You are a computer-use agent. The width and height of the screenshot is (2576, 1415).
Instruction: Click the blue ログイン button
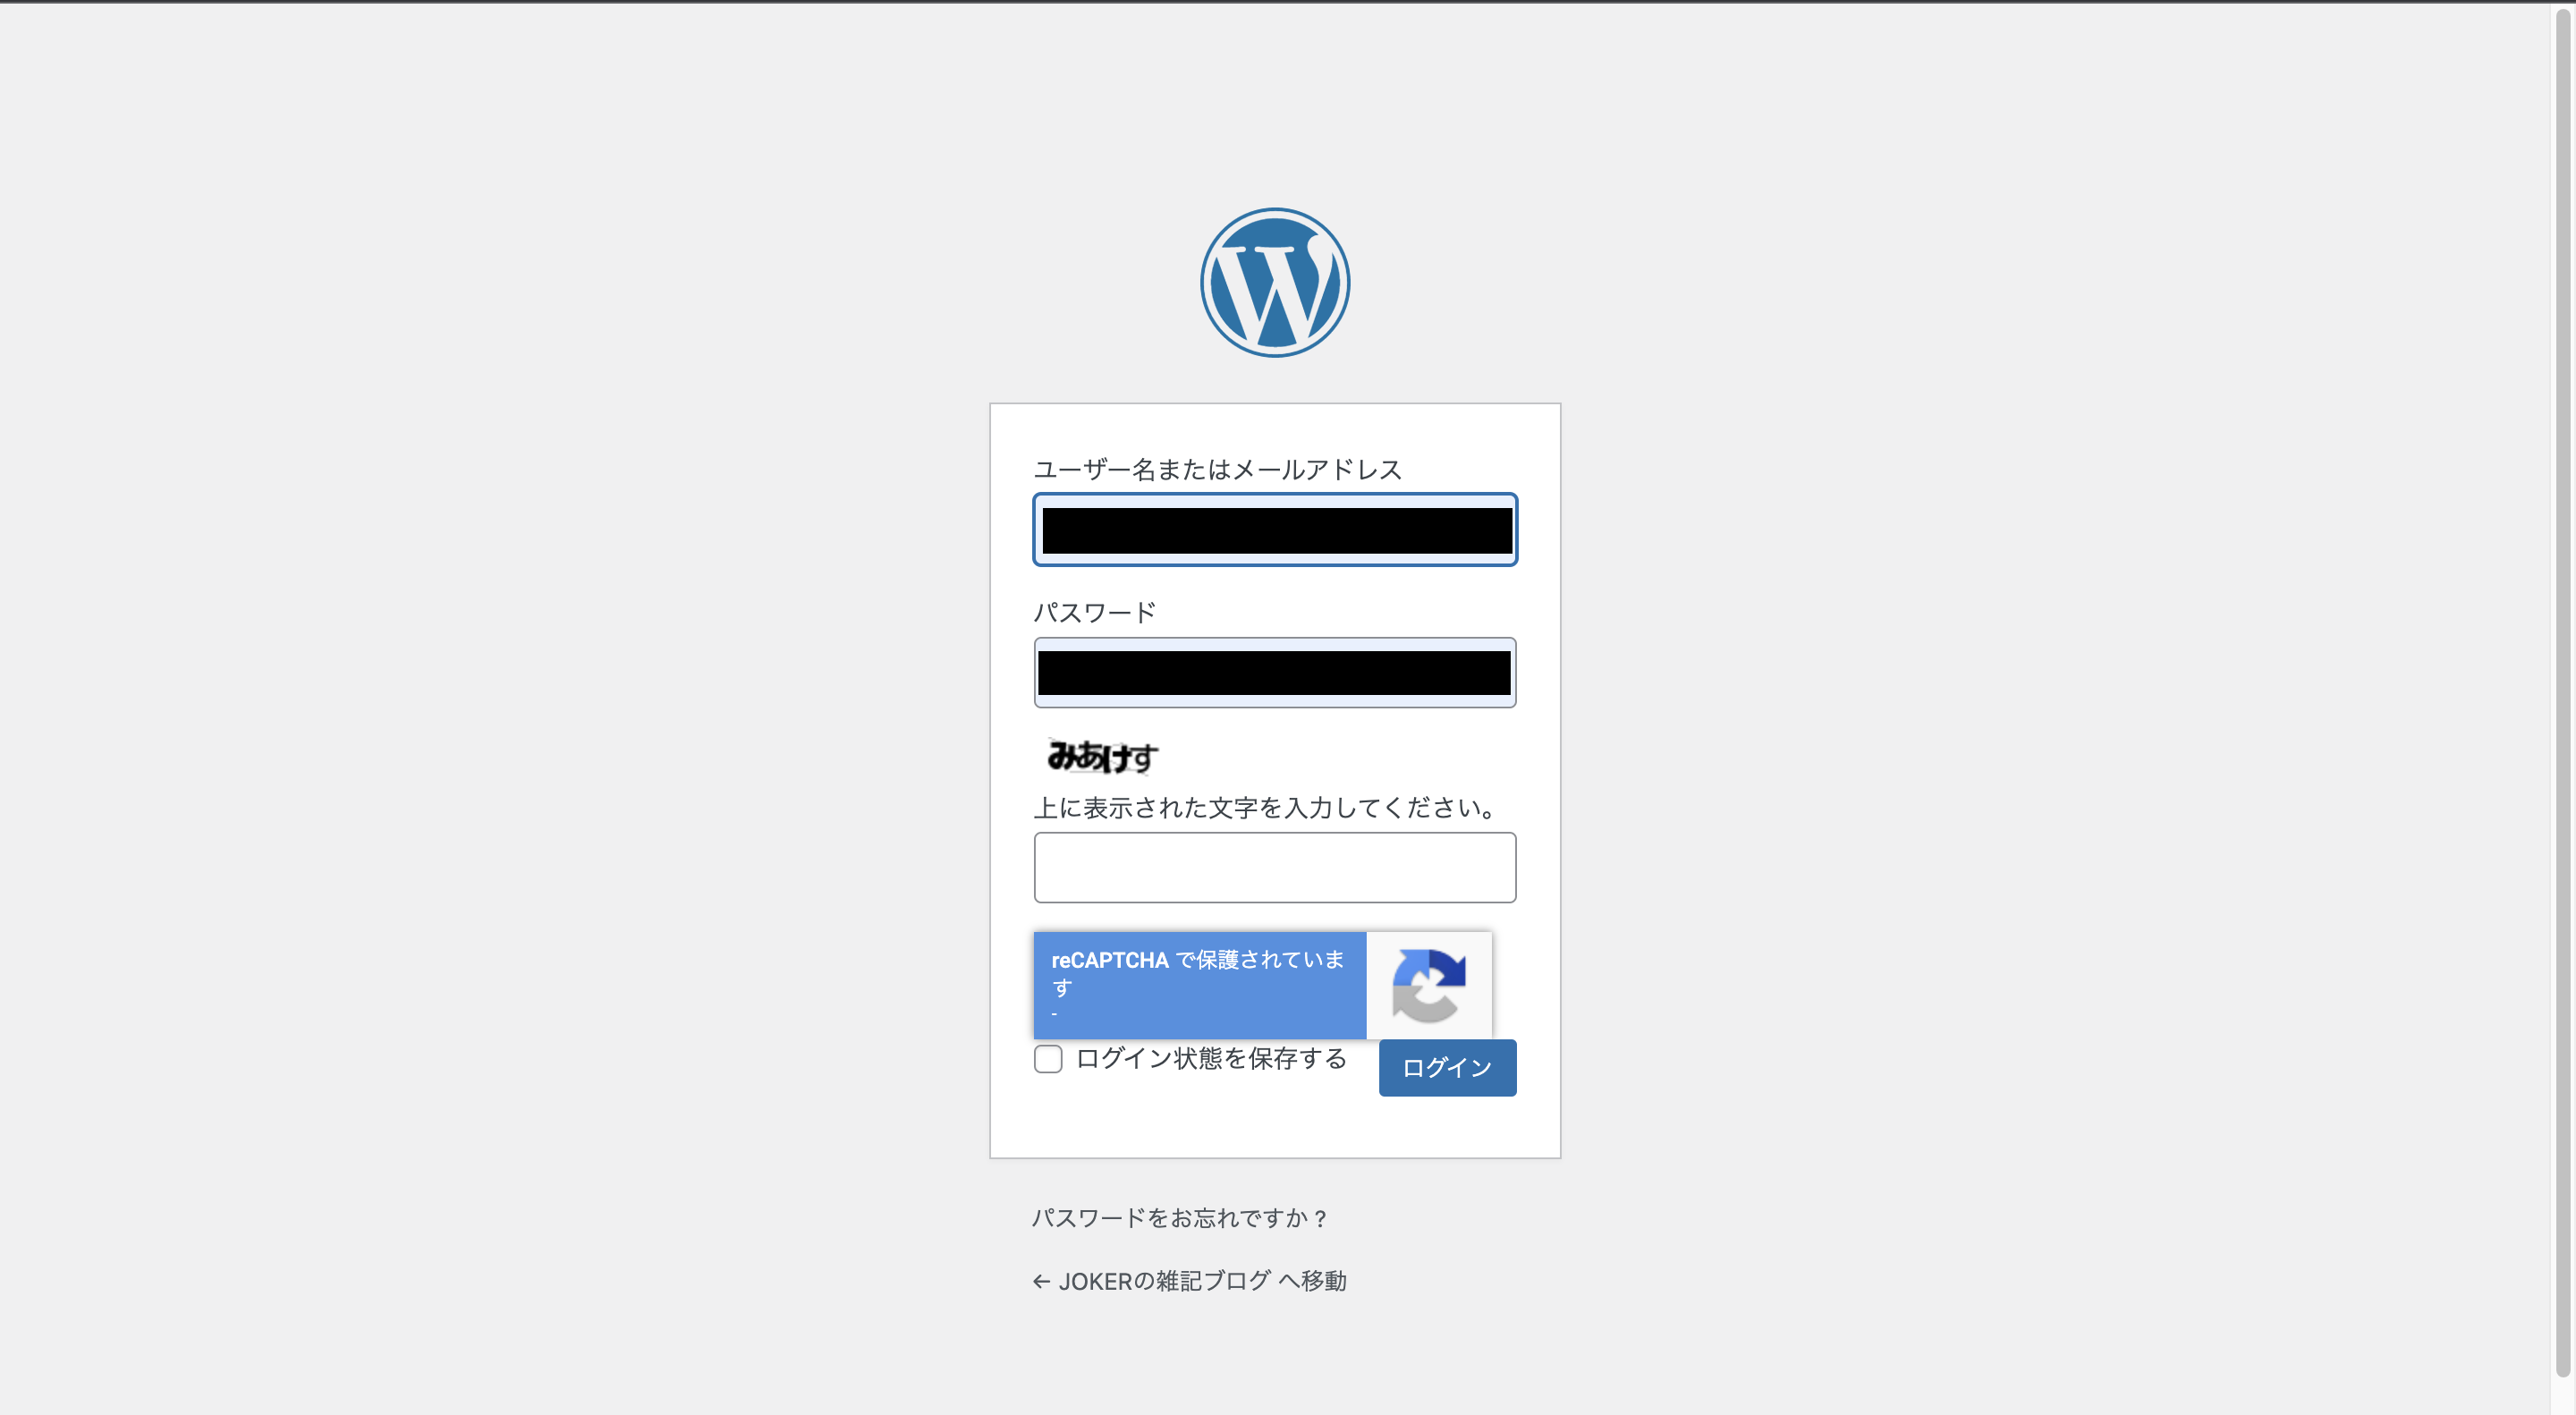1447,1068
